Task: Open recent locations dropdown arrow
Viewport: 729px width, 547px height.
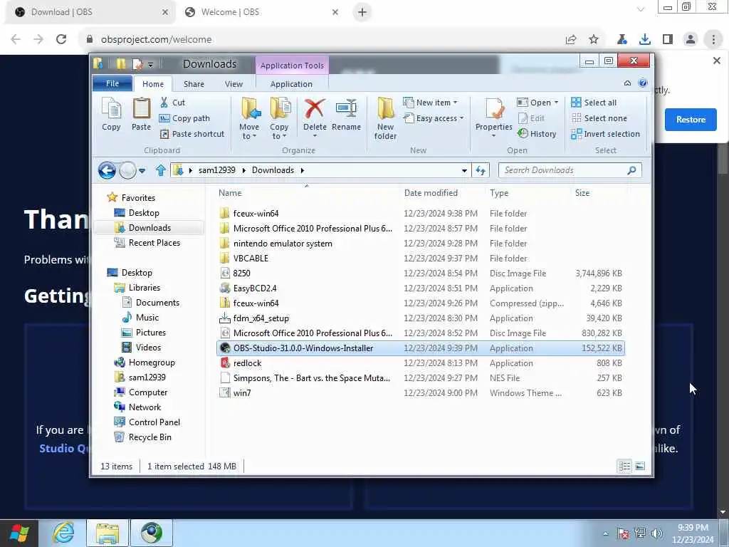Action: pos(142,171)
